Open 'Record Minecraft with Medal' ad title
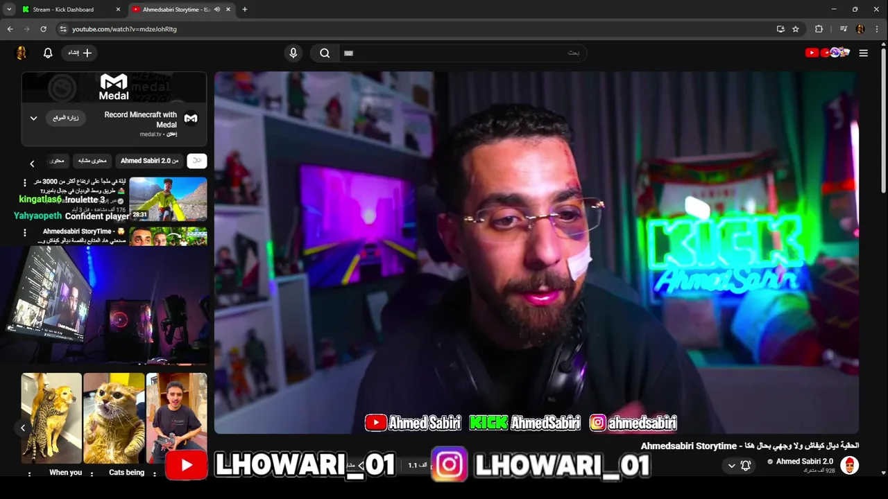Viewport: 888px width, 499px height. pyautogui.click(x=140, y=119)
